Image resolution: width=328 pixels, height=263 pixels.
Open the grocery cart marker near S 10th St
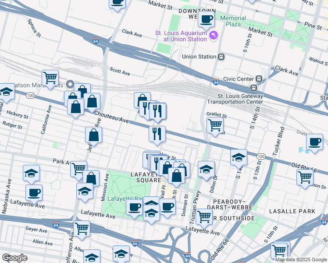click(x=279, y=251)
